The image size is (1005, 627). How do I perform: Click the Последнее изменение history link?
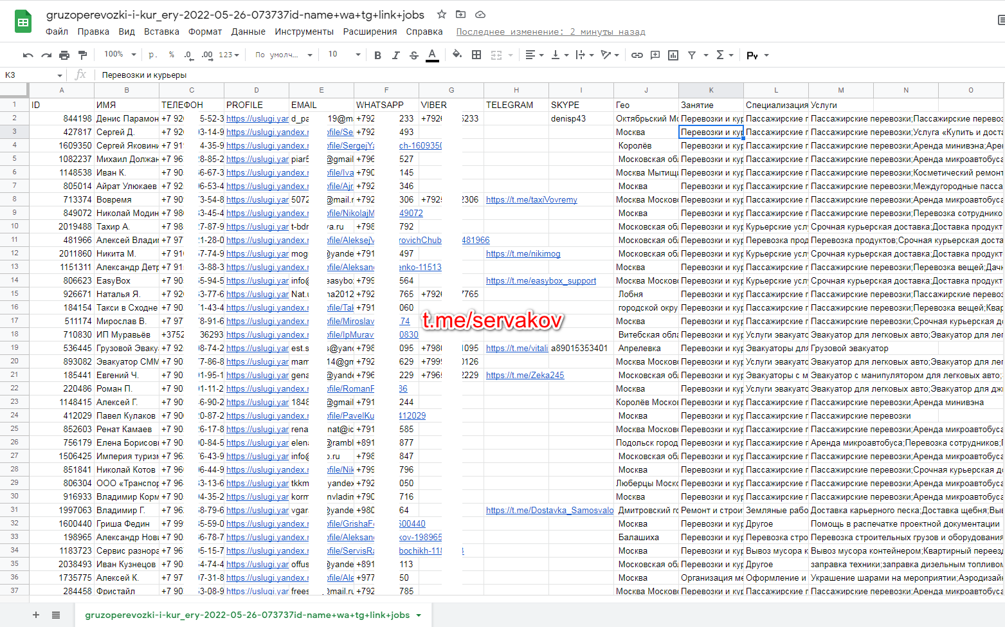coord(550,32)
